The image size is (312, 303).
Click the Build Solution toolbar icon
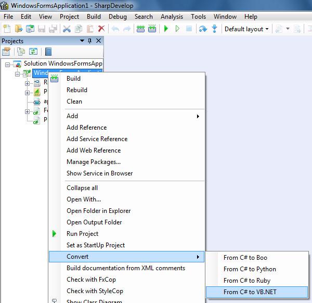click(x=140, y=29)
